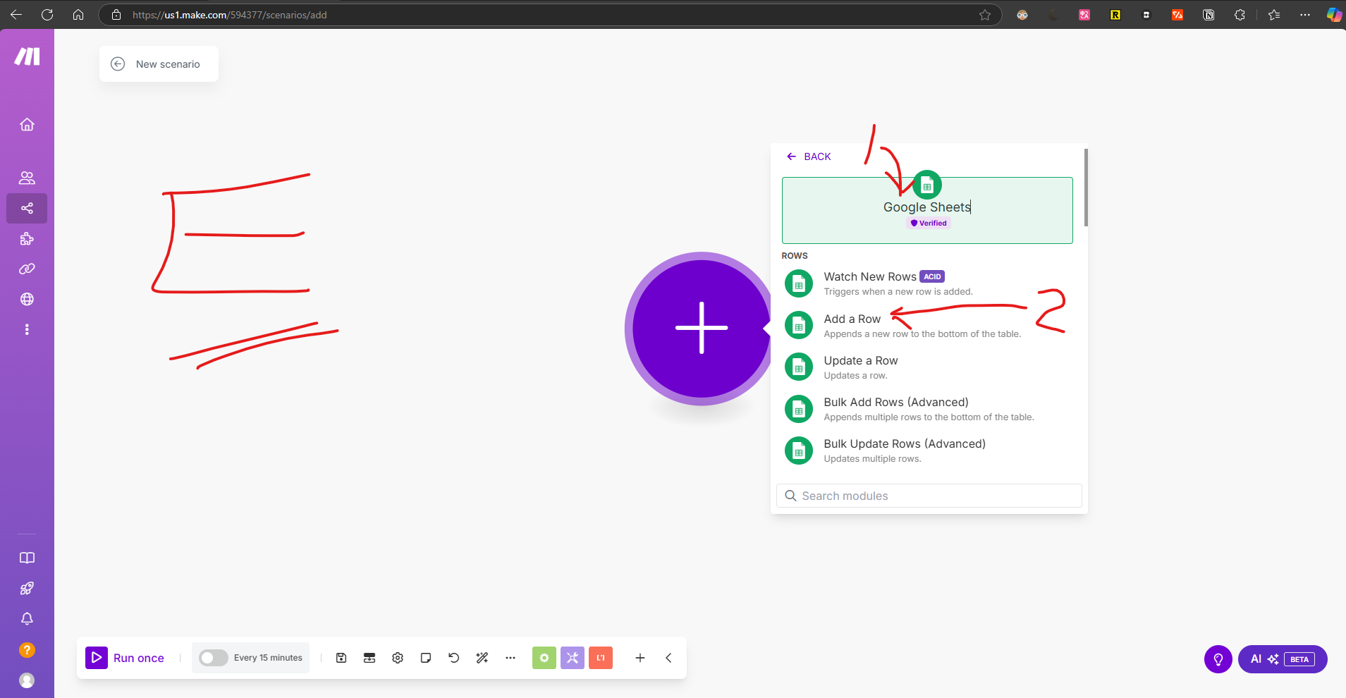Click browser Back arrow

16,15
